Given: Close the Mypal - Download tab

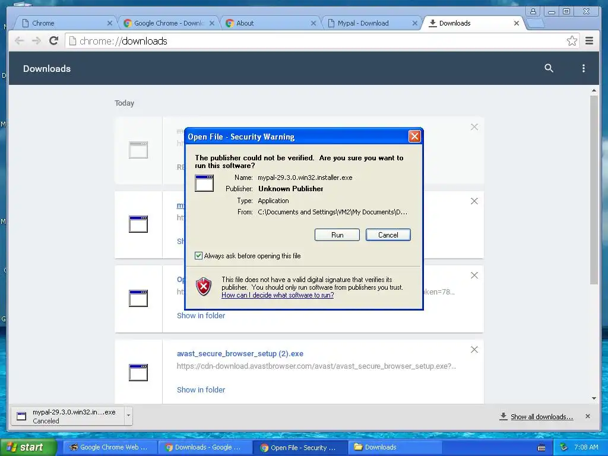Looking at the screenshot, I should (414, 23).
